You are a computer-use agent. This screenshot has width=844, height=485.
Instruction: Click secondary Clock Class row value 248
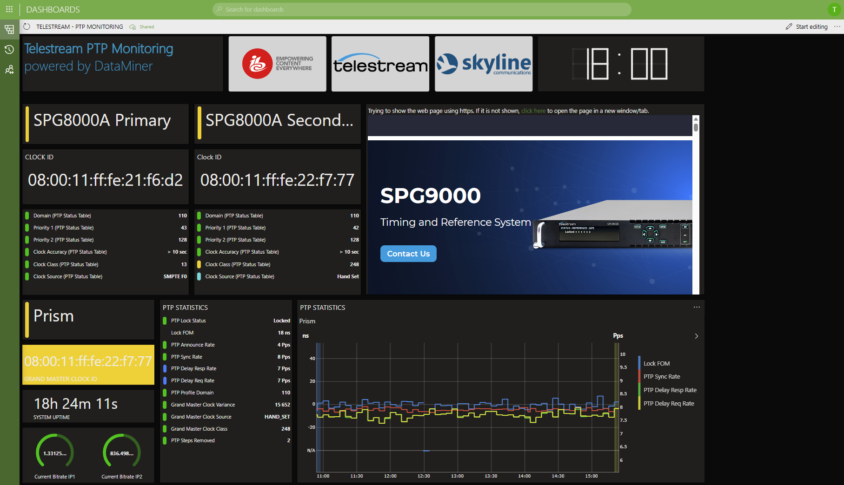click(x=278, y=264)
